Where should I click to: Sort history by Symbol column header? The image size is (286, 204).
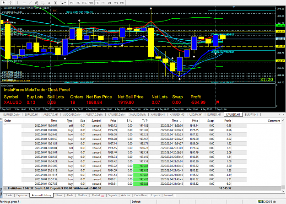[96, 121]
